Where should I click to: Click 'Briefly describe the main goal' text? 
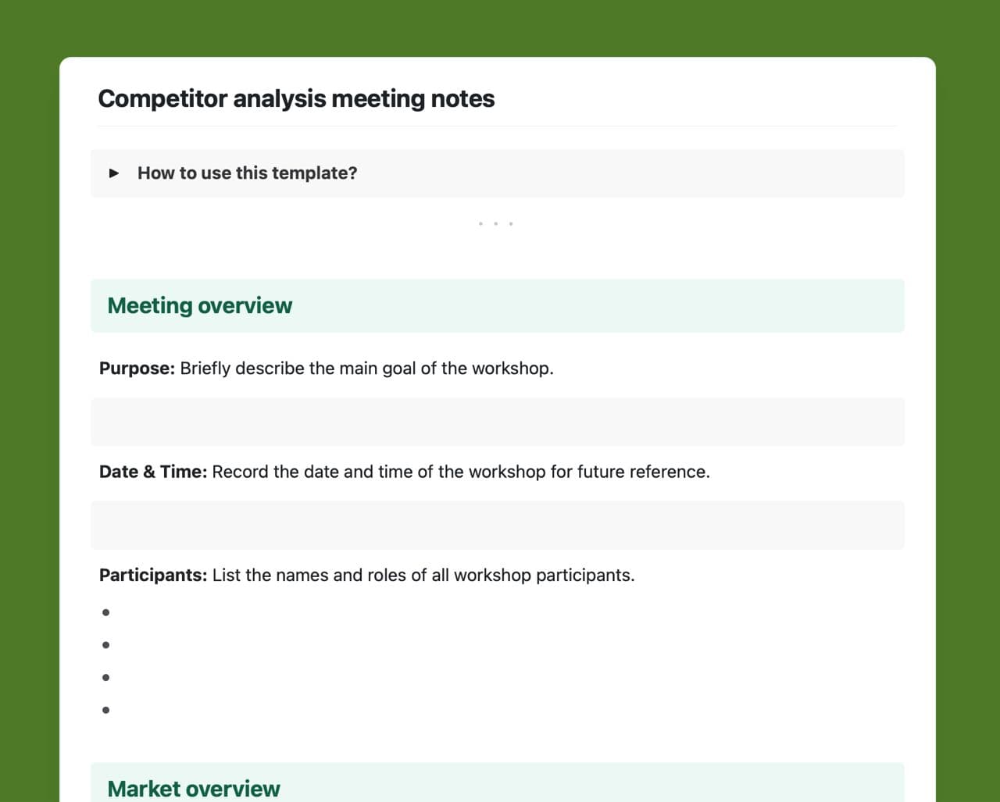point(297,369)
